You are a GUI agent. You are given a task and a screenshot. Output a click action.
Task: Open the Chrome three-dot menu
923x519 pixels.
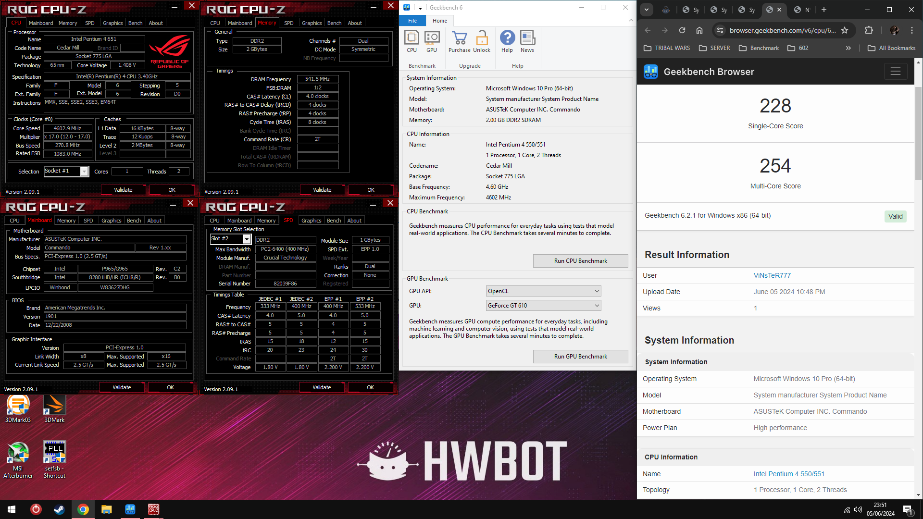pyautogui.click(x=912, y=30)
